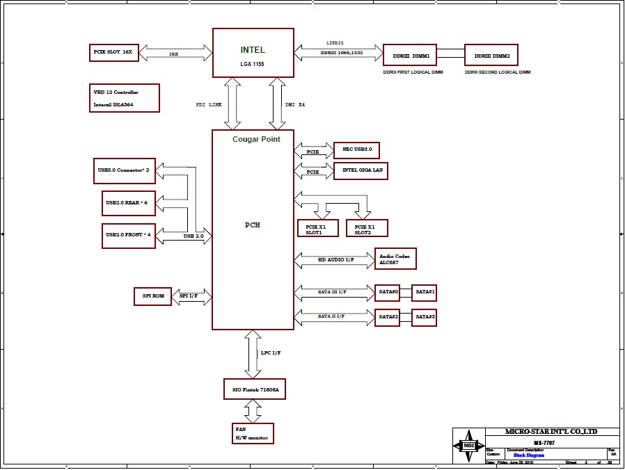Click the SATA#3 box
This screenshot has width=625, height=470.
[424, 318]
